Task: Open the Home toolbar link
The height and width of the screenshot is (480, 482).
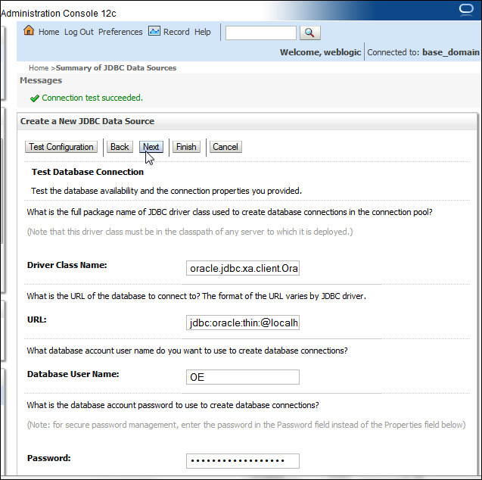Action: [49, 32]
